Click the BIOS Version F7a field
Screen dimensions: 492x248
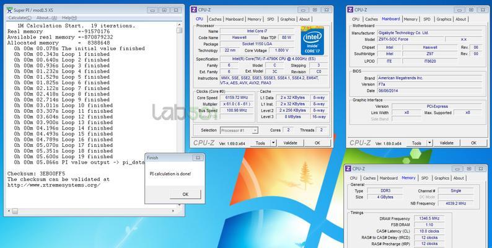pos(429,84)
